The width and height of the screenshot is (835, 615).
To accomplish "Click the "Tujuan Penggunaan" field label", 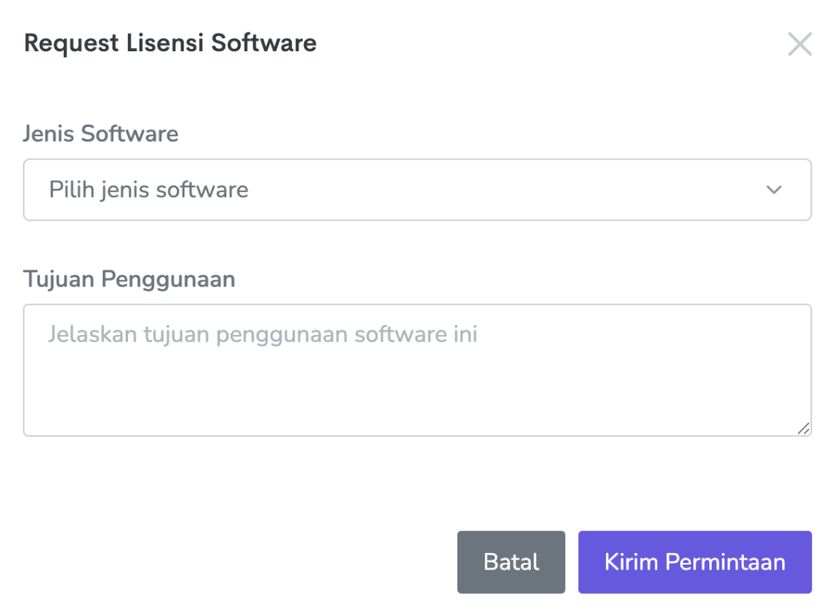I will (x=129, y=279).
